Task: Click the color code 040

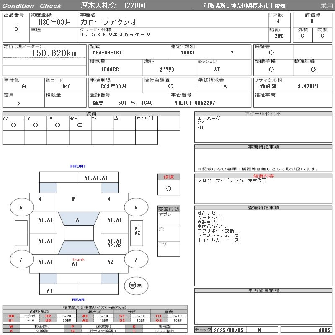Action: (67, 86)
